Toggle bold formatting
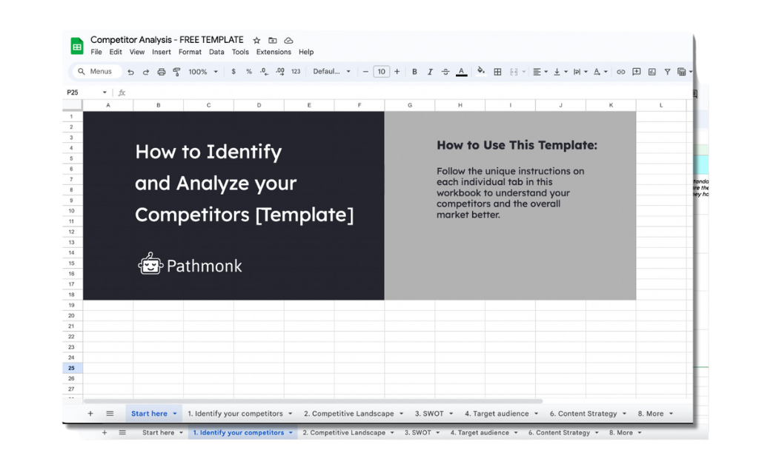The height and width of the screenshot is (450, 759). [414, 72]
